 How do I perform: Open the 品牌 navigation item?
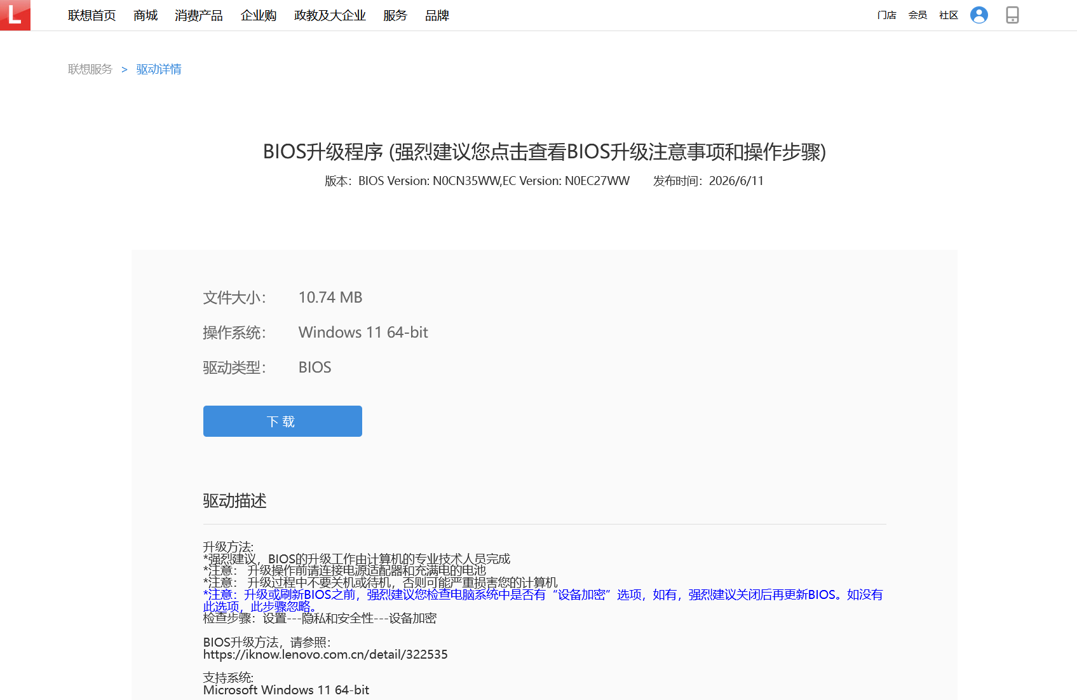tap(437, 15)
